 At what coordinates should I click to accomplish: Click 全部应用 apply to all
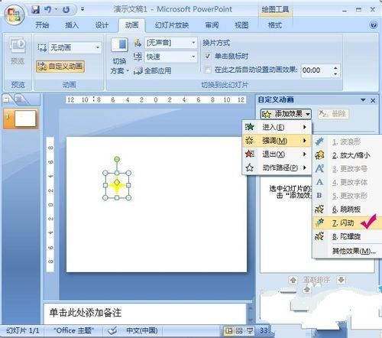(x=153, y=70)
